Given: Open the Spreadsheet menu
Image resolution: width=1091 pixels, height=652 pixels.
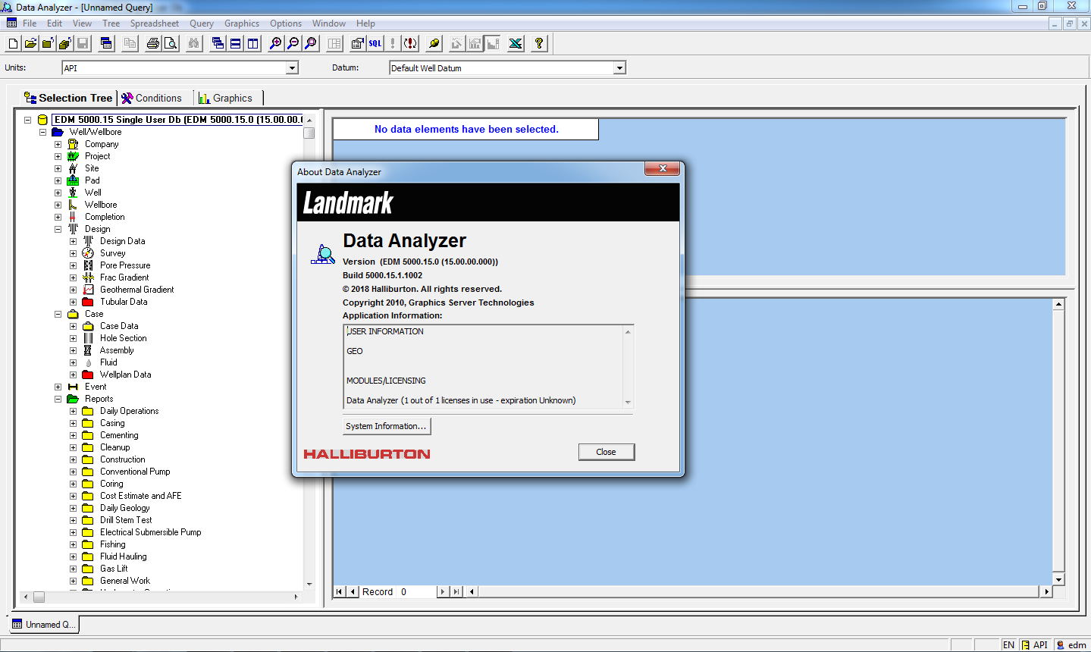Looking at the screenshot, I should (155, 24).
